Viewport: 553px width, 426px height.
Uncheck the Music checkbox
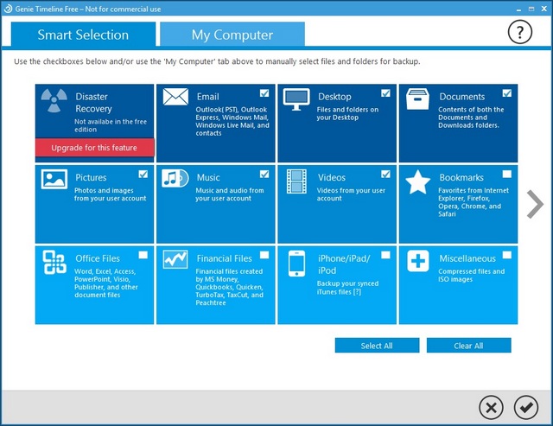(x=264, y=174)
